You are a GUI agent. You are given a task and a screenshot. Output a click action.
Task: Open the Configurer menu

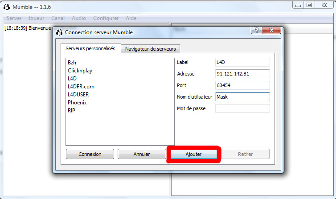(x=106, y=18)
